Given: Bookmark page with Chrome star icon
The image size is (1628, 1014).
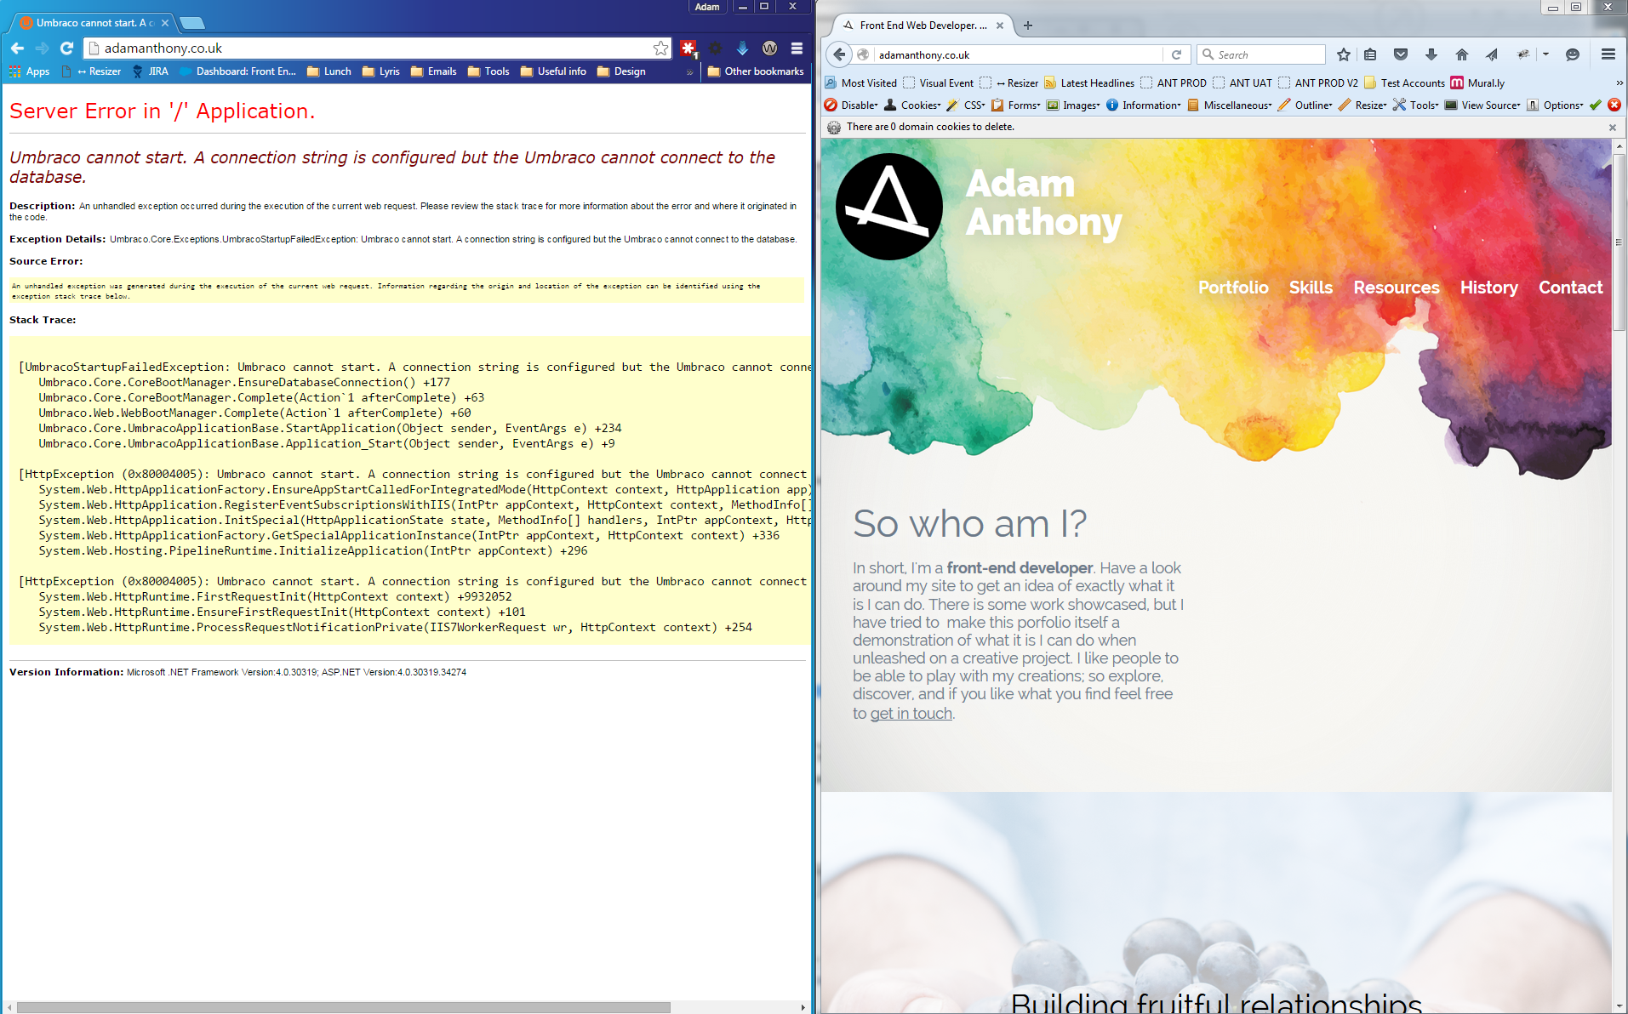Looking at the screenshot, I should (x=660, y=48).
